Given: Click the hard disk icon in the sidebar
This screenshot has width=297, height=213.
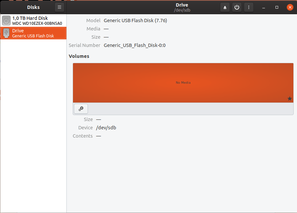Looking at the screenshot, I should pyautogui.click(x=6, y=20).
